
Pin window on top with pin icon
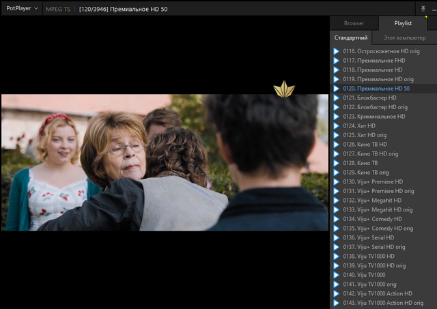pos(423,9)
